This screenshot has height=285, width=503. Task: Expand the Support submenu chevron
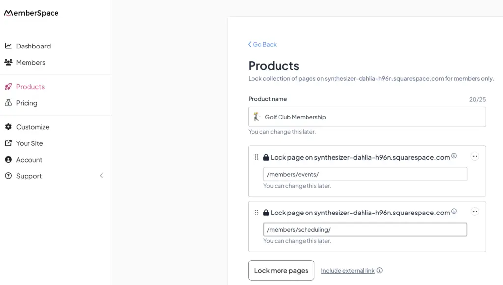click(101, 176)
